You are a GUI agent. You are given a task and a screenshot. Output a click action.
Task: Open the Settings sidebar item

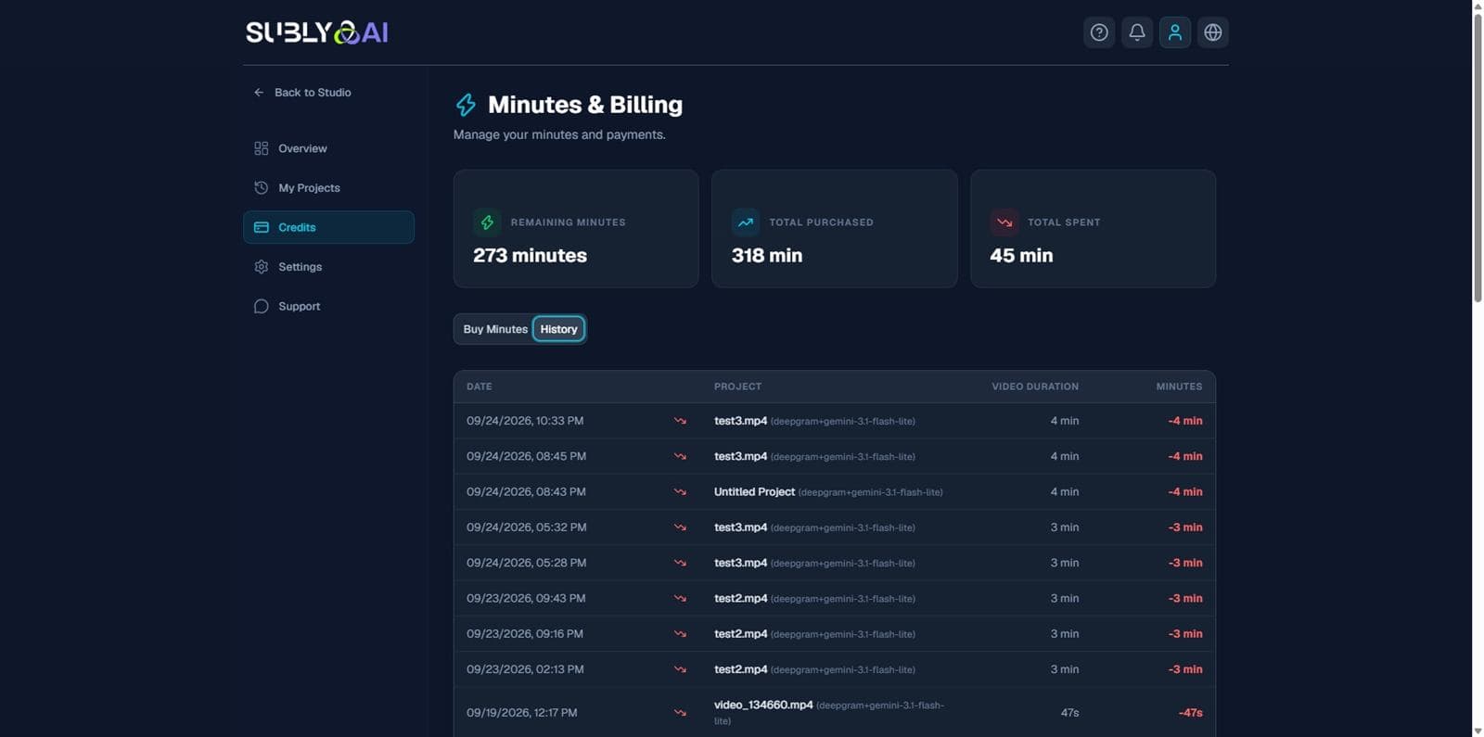[328, 267]
